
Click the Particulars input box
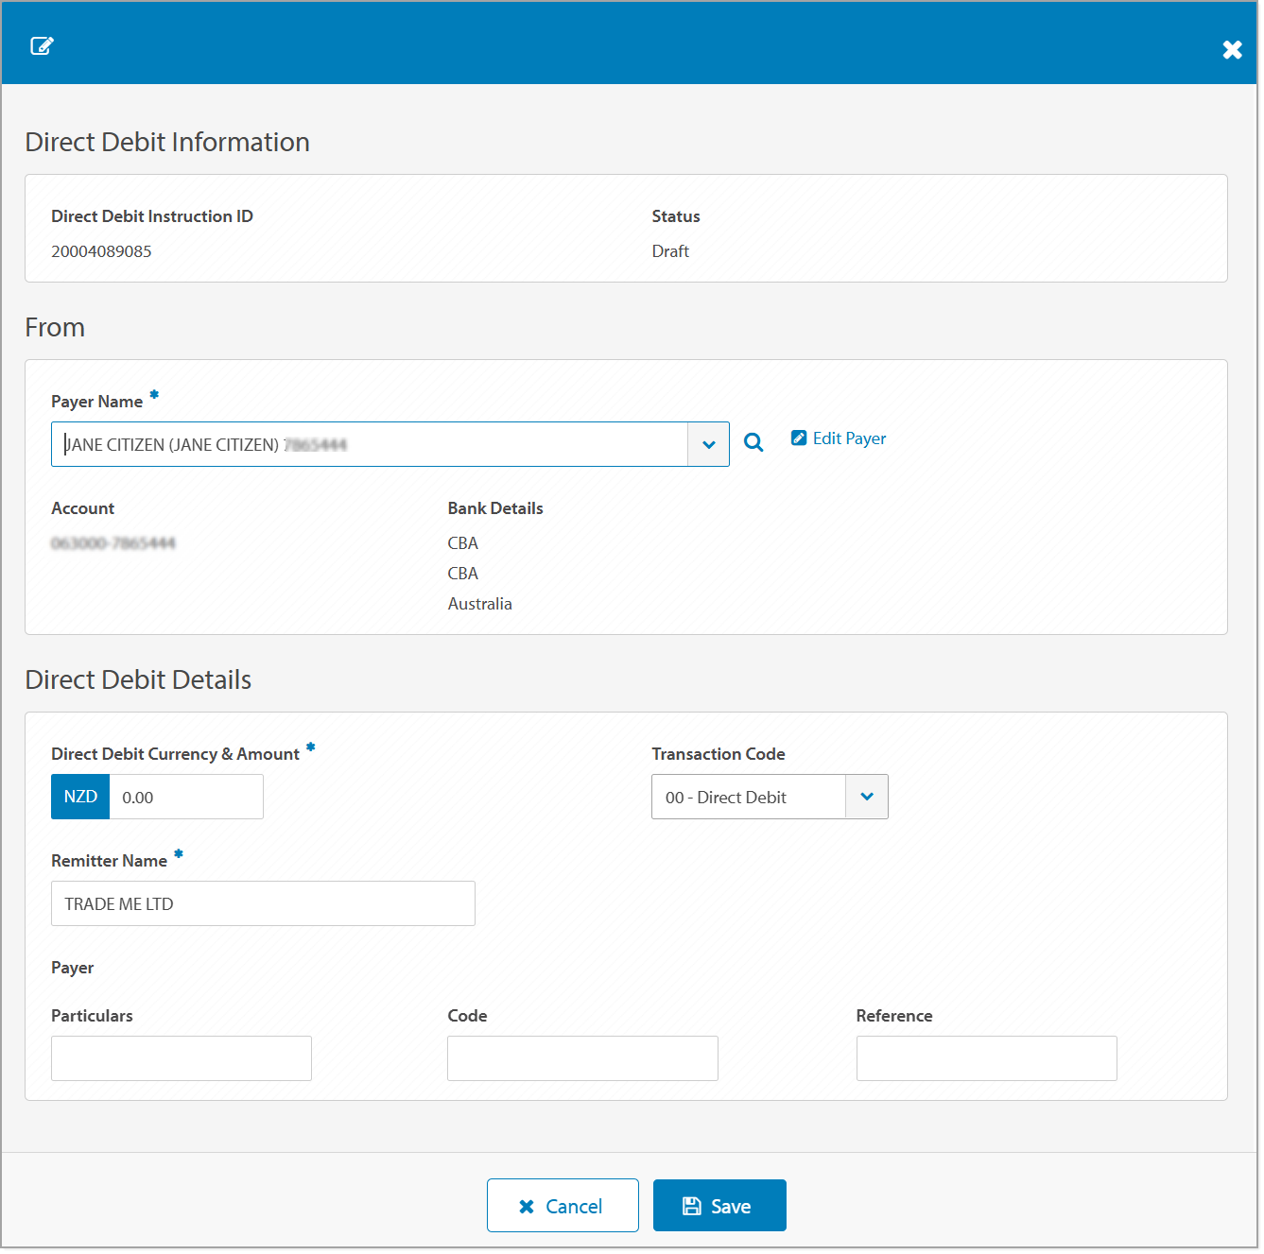(181, 1058)
